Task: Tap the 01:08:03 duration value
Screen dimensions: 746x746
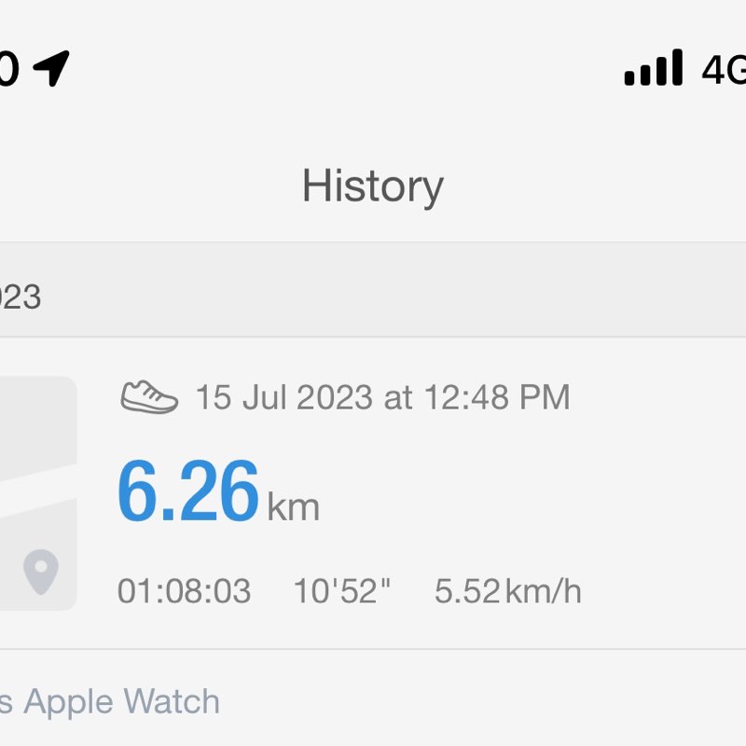Action: (x=184, y=591)
